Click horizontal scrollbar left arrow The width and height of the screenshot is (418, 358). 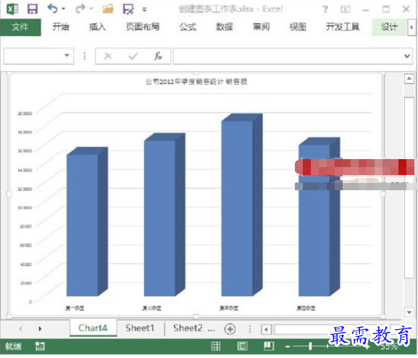(x=266, y=330)
